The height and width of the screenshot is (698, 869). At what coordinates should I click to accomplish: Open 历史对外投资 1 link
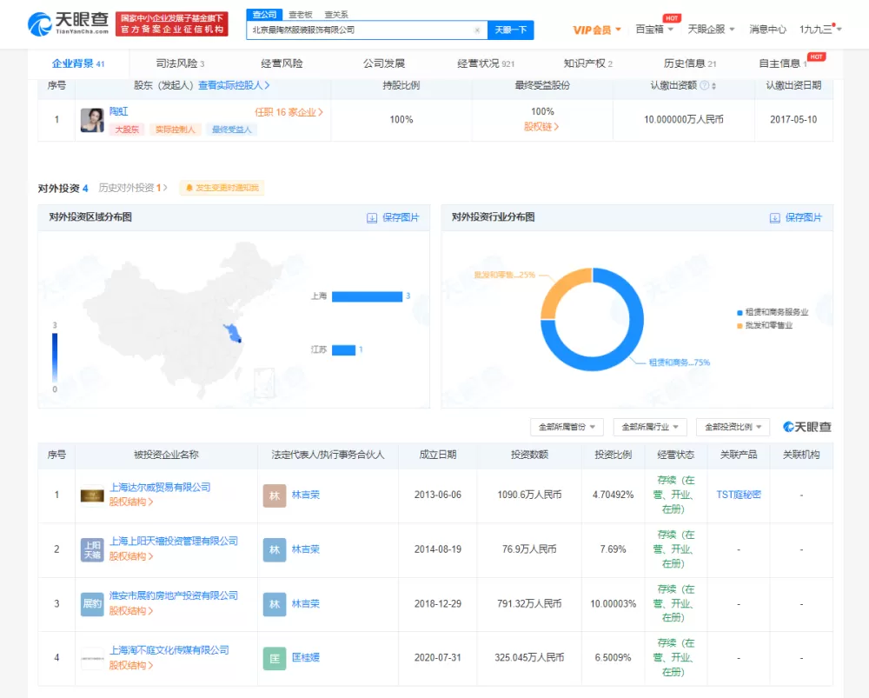pos(133,188)
